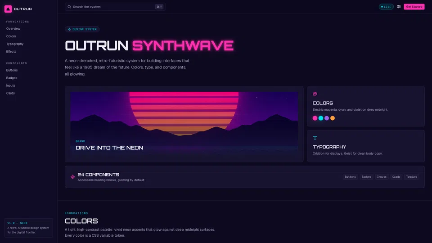The image size is (432, 243).
Task: Open Inputs in the sidebar
Action: (x=11, y=85)
